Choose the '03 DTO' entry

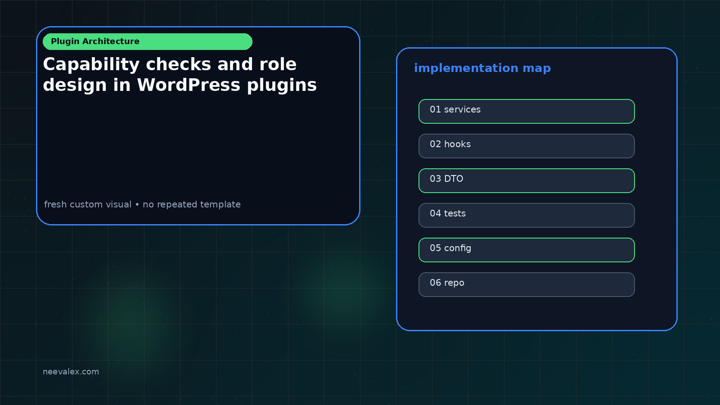(x=526, y=180)
